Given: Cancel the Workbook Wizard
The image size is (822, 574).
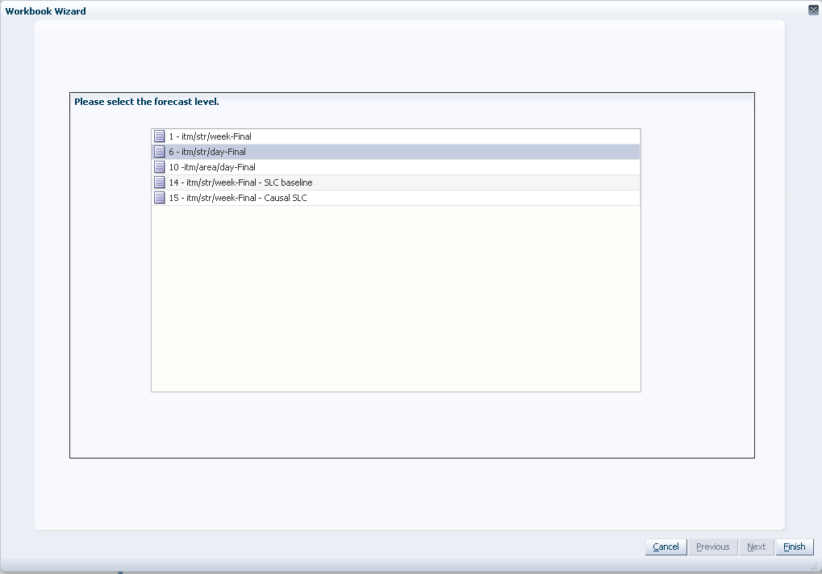Looking at the screenshot, I should tap(666, 547).
